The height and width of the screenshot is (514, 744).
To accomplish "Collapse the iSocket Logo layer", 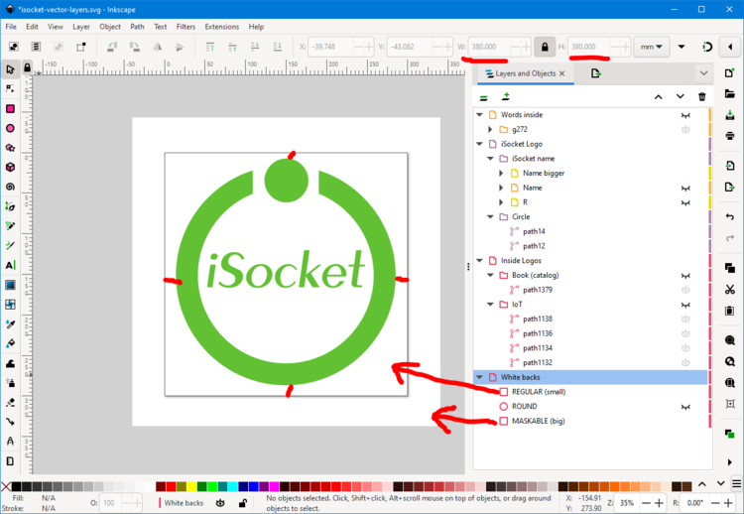I will [x=480, y=144].
